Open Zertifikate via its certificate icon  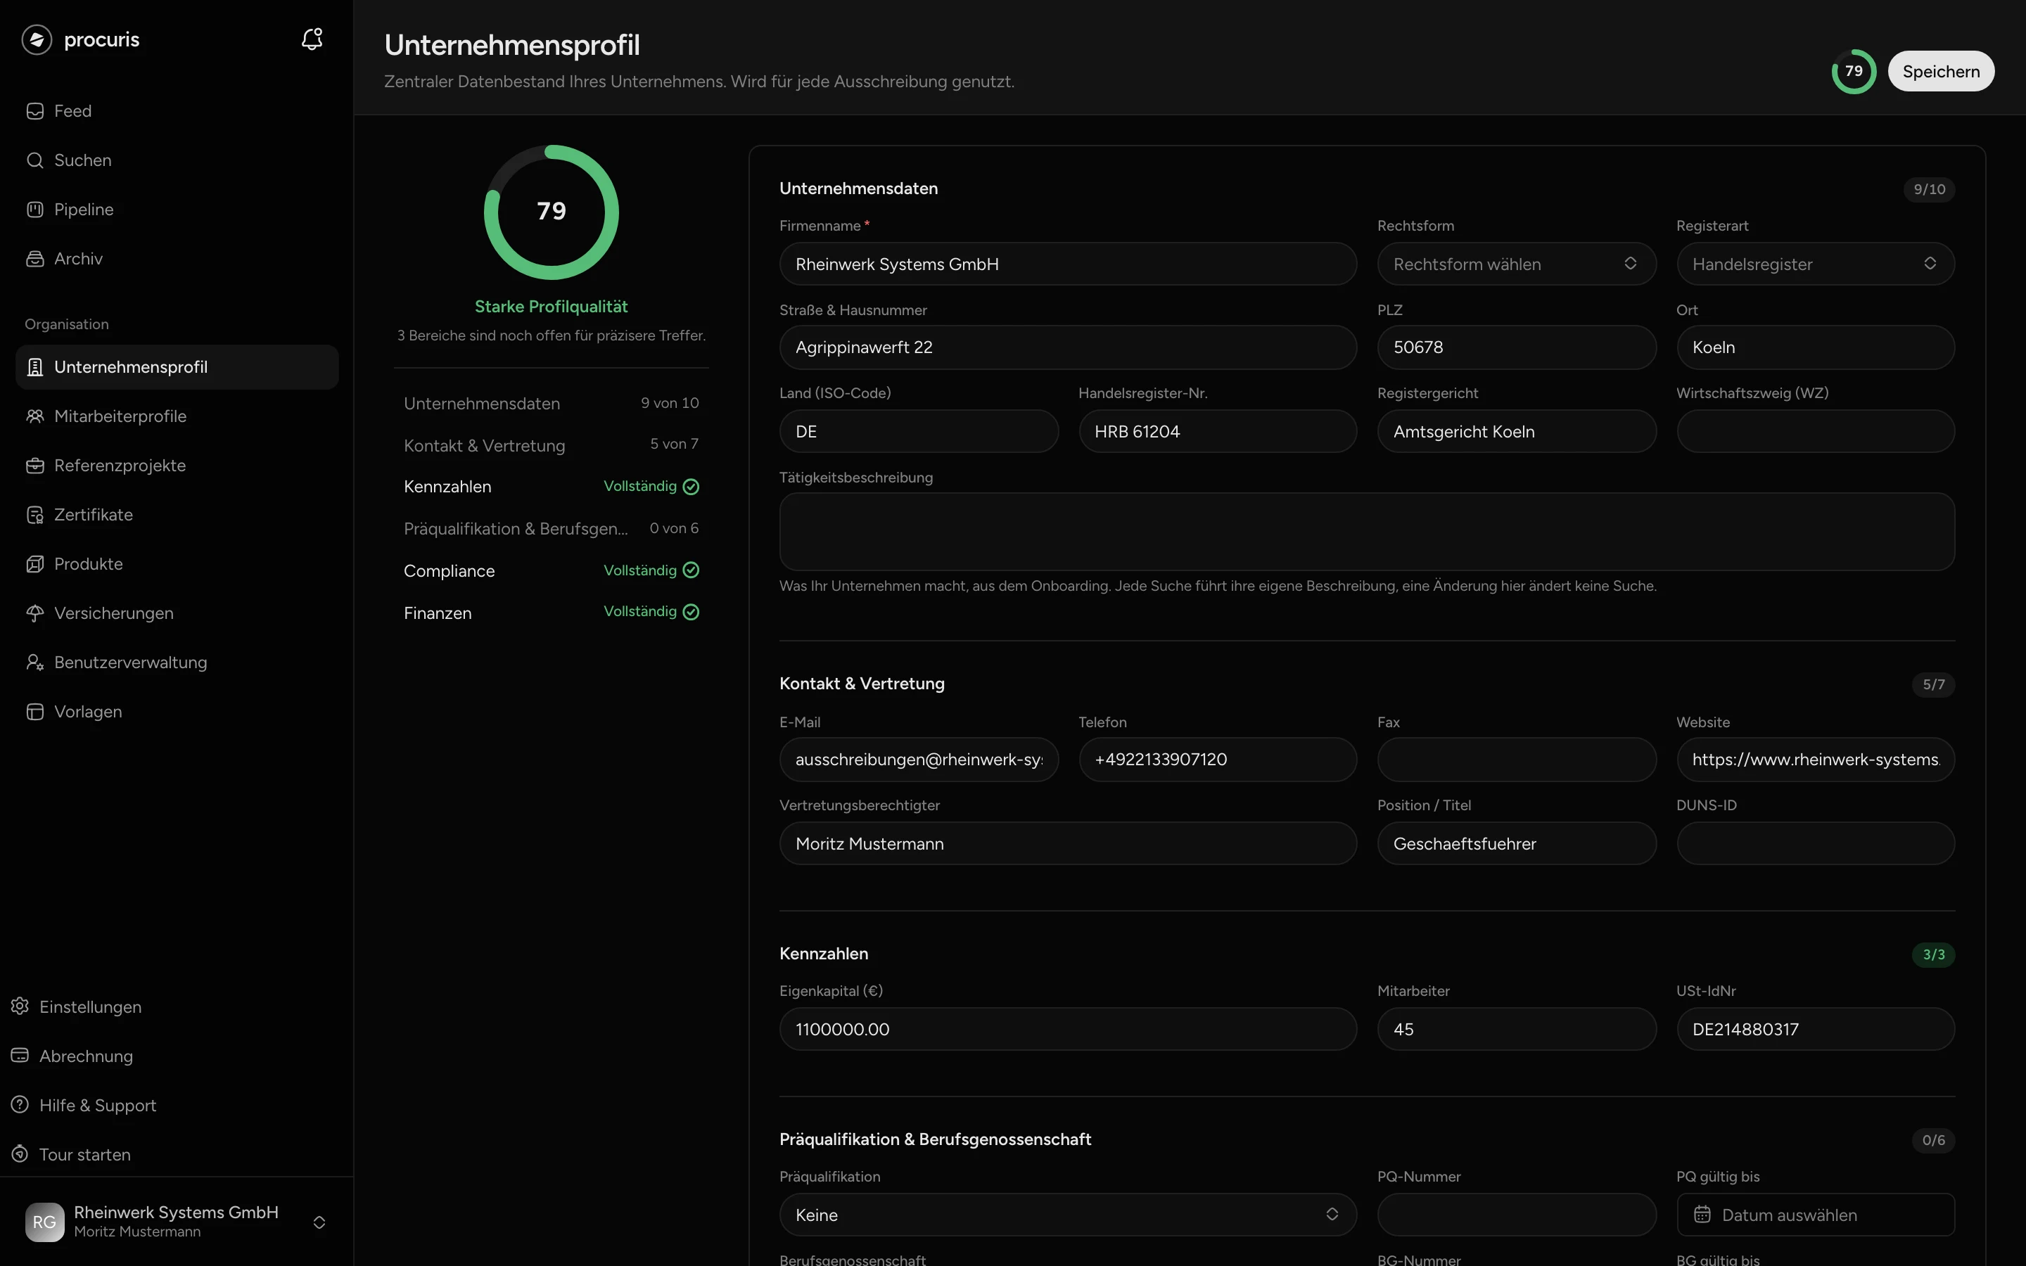[x=35, y=515]
